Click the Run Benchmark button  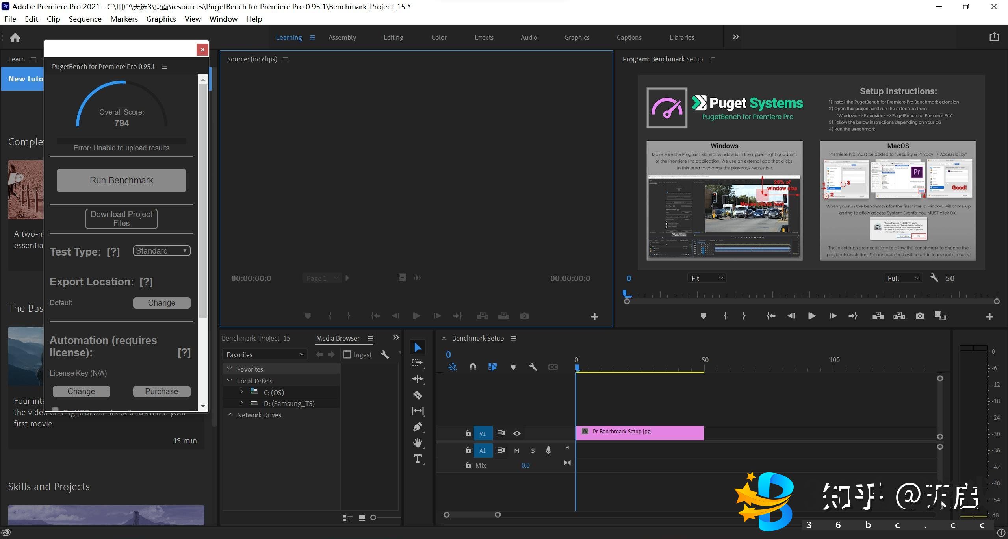pos(121,180)
